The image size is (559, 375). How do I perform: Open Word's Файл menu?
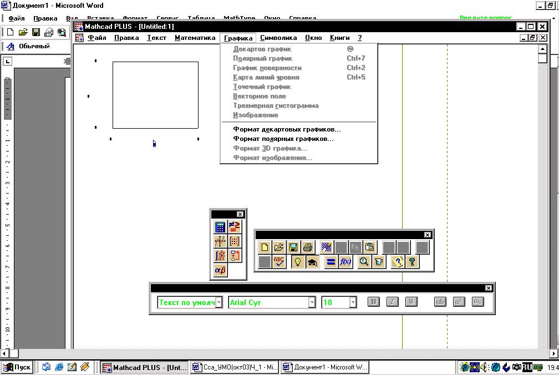[x=17, y=18]
